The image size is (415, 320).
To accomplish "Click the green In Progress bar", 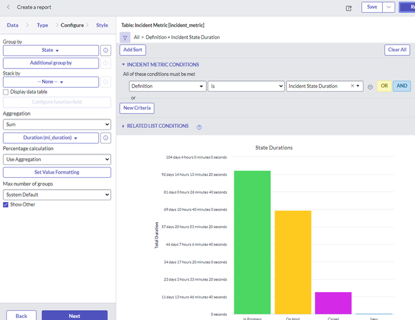I will tap(252, 243).
